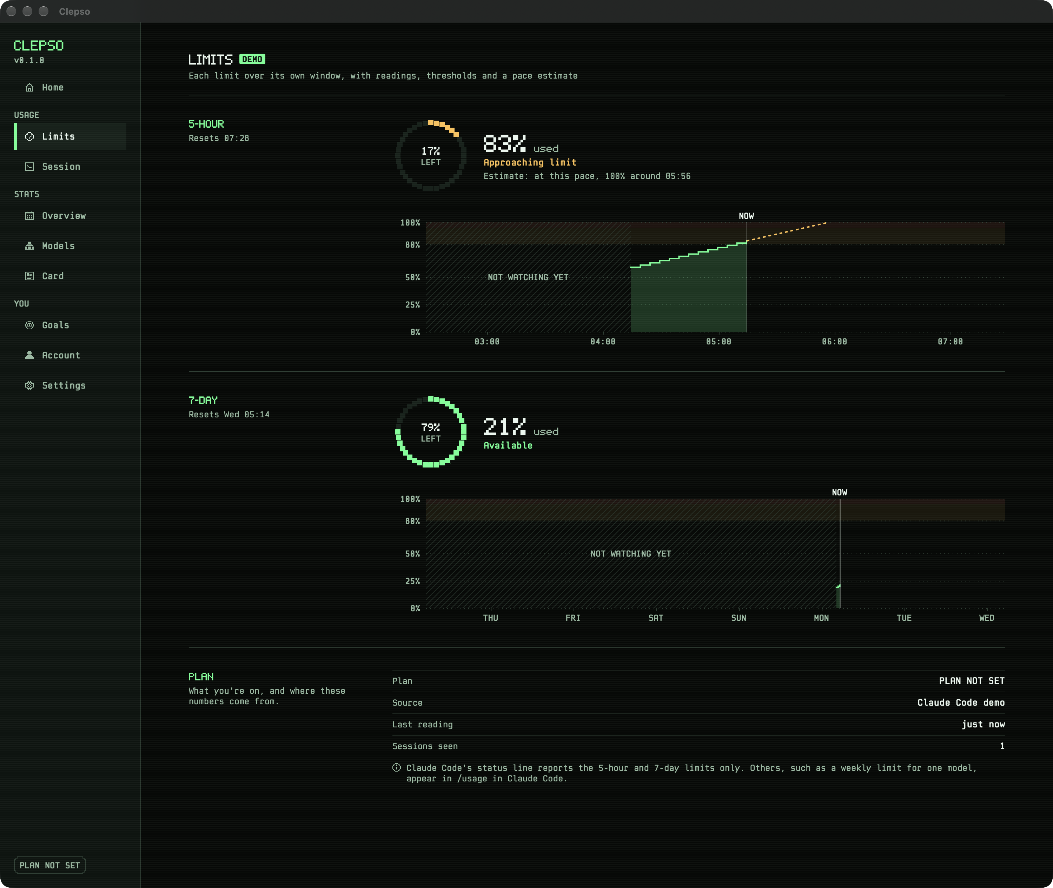Open Settings label in sidebar
The width and height of the screenshot is (1053, 888).
[64, 385]
